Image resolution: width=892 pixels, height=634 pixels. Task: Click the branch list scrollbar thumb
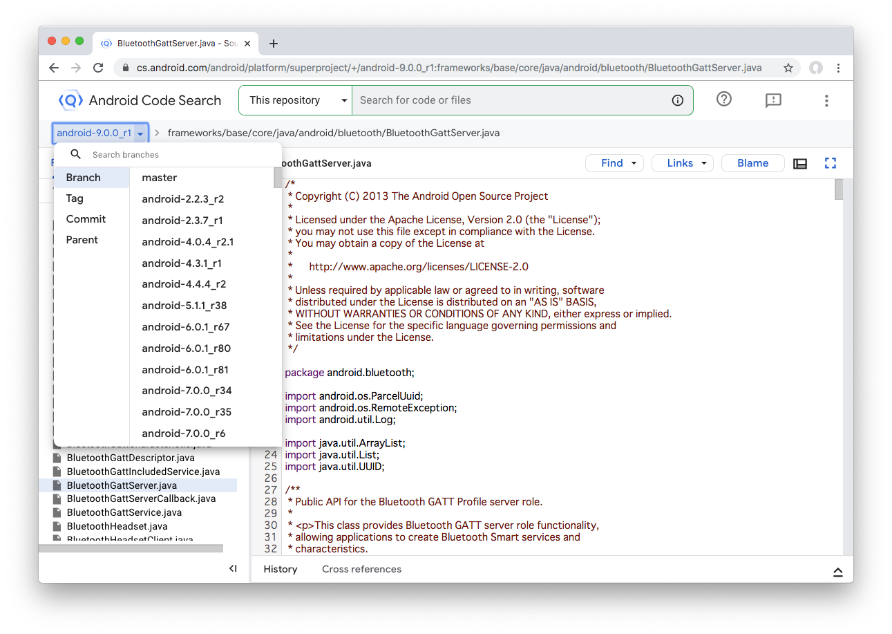pos(278,178)
